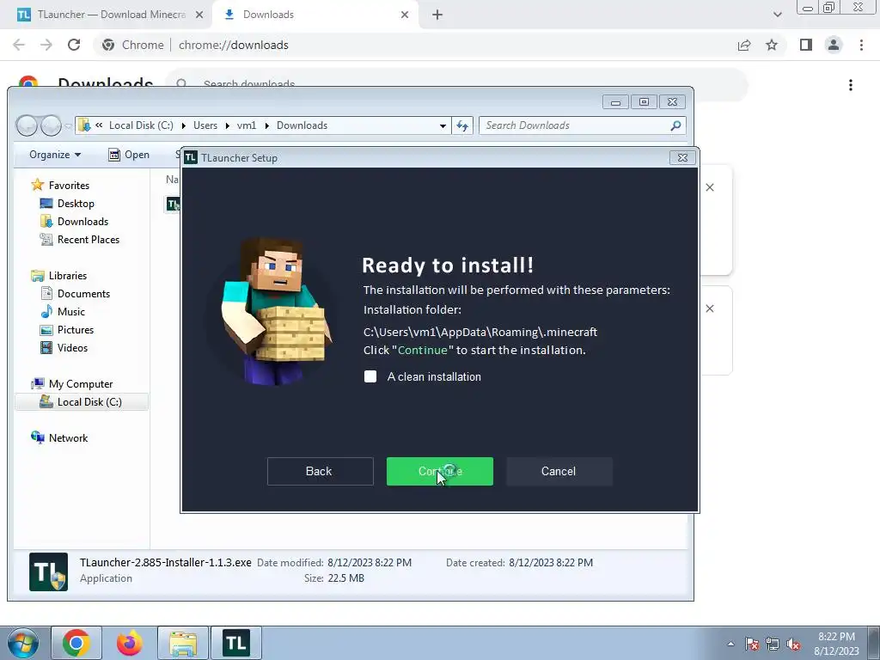Open Windows Explorer taskbar icon

(x=183, y=643)
